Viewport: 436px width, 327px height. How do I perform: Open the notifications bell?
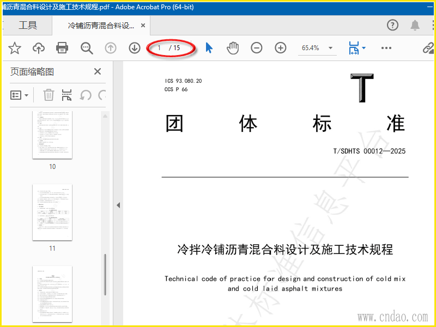click(415, 25)
